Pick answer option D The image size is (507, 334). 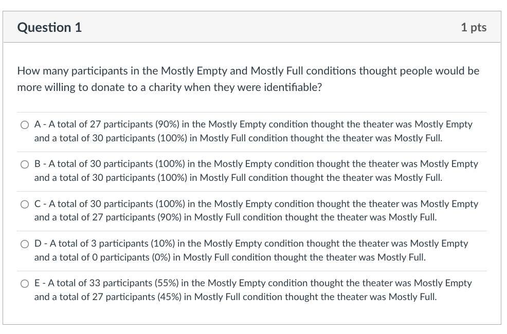tap(24, 244)
